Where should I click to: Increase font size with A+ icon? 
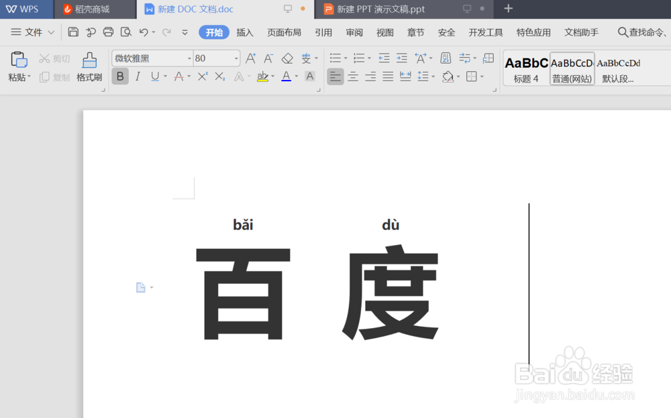tap(251, 58)
